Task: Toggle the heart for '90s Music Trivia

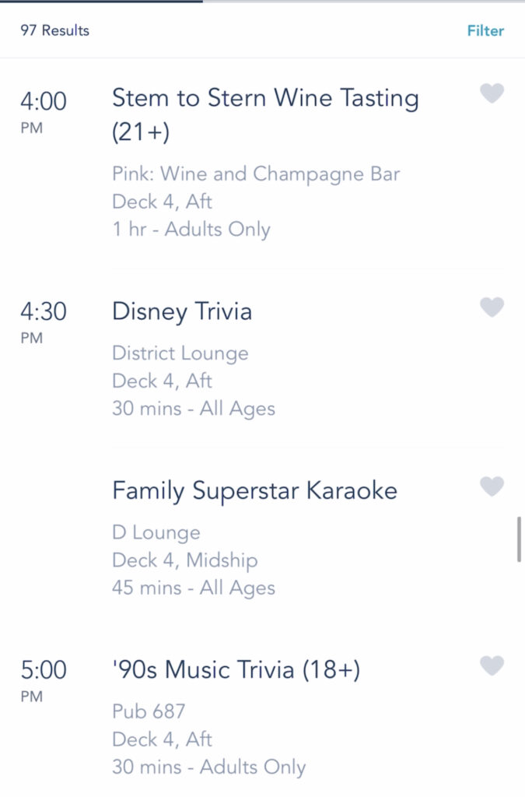Action: tap(492, 666)
